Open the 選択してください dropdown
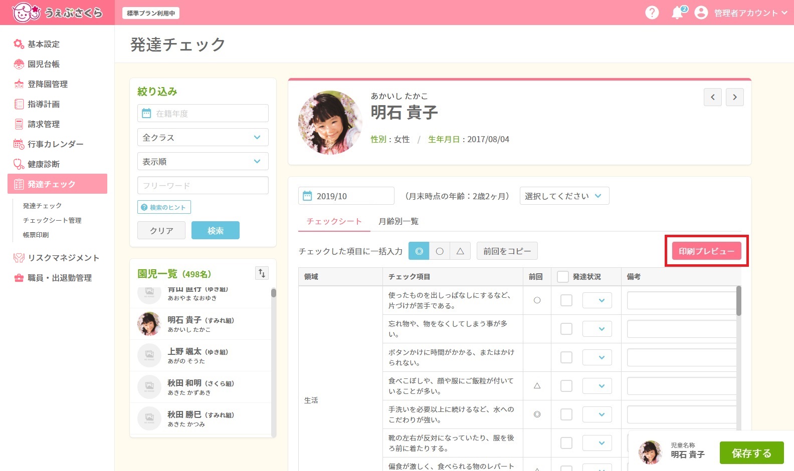Screen dimensions: 794x471 [564, 196]
